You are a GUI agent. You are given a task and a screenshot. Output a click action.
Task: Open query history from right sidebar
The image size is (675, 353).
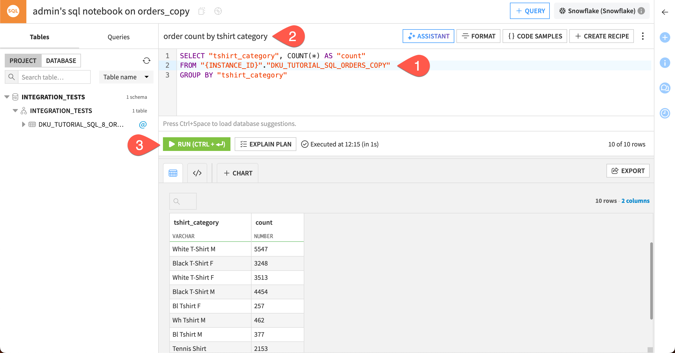(665, 113)
